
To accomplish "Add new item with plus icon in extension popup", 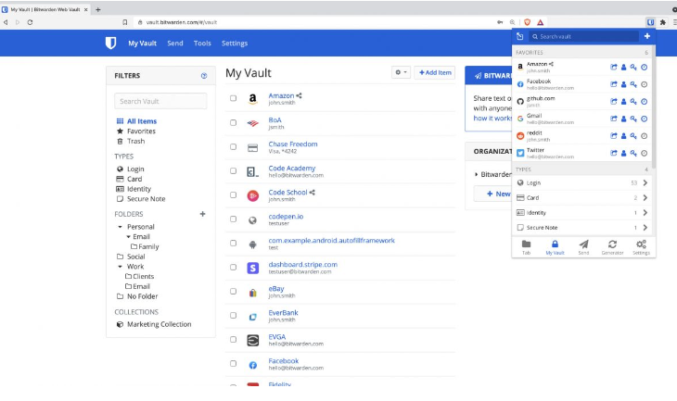I will (x=646, y=36).
